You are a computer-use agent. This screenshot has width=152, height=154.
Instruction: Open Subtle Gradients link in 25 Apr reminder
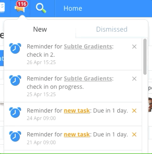click(x=88, y=78)
